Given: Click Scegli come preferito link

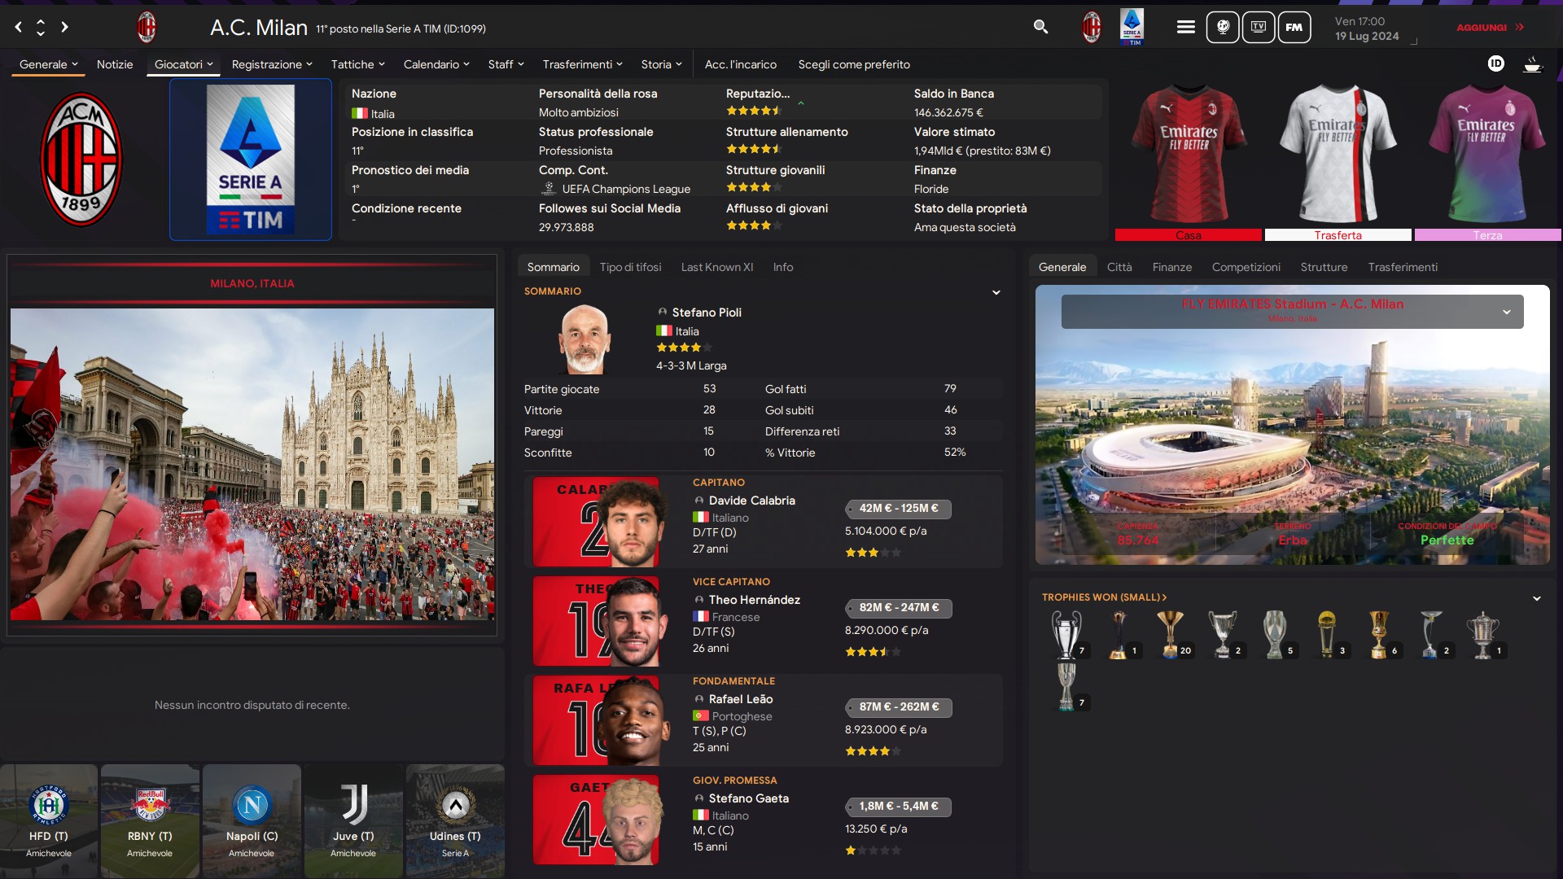Looking at the screenshot, I should click(x=853, y=64).
